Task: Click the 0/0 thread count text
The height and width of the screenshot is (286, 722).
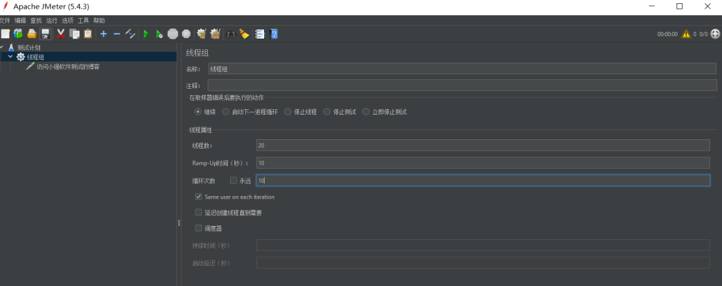Action: pos(703,34)
